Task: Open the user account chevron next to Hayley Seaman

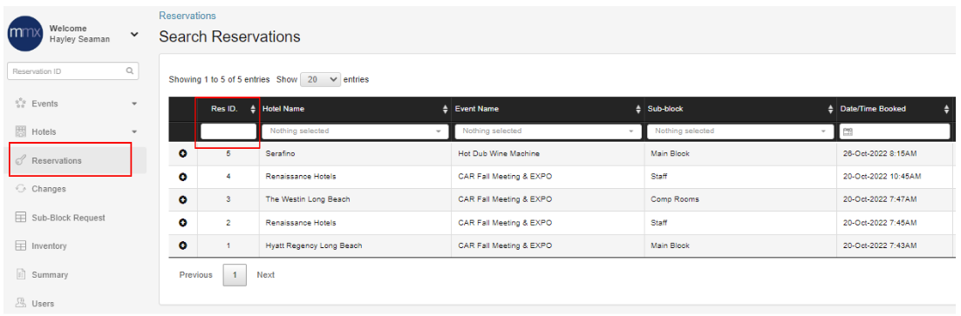Action: click(134, 35)
